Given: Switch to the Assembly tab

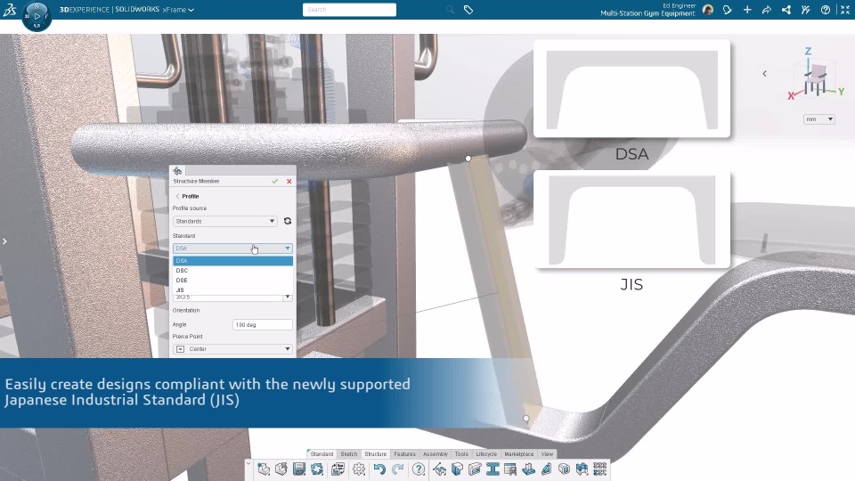Looking at the screenshot, I should click(x=436, y=453).
